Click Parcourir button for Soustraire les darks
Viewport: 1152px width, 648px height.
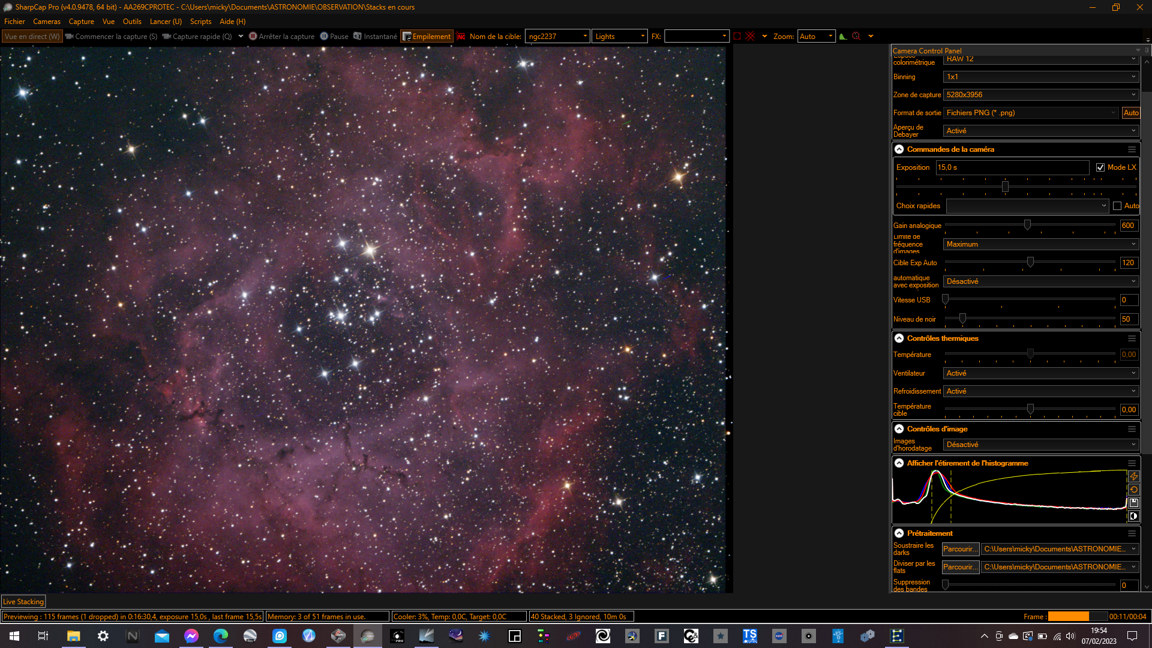click(x=960, y=549)
